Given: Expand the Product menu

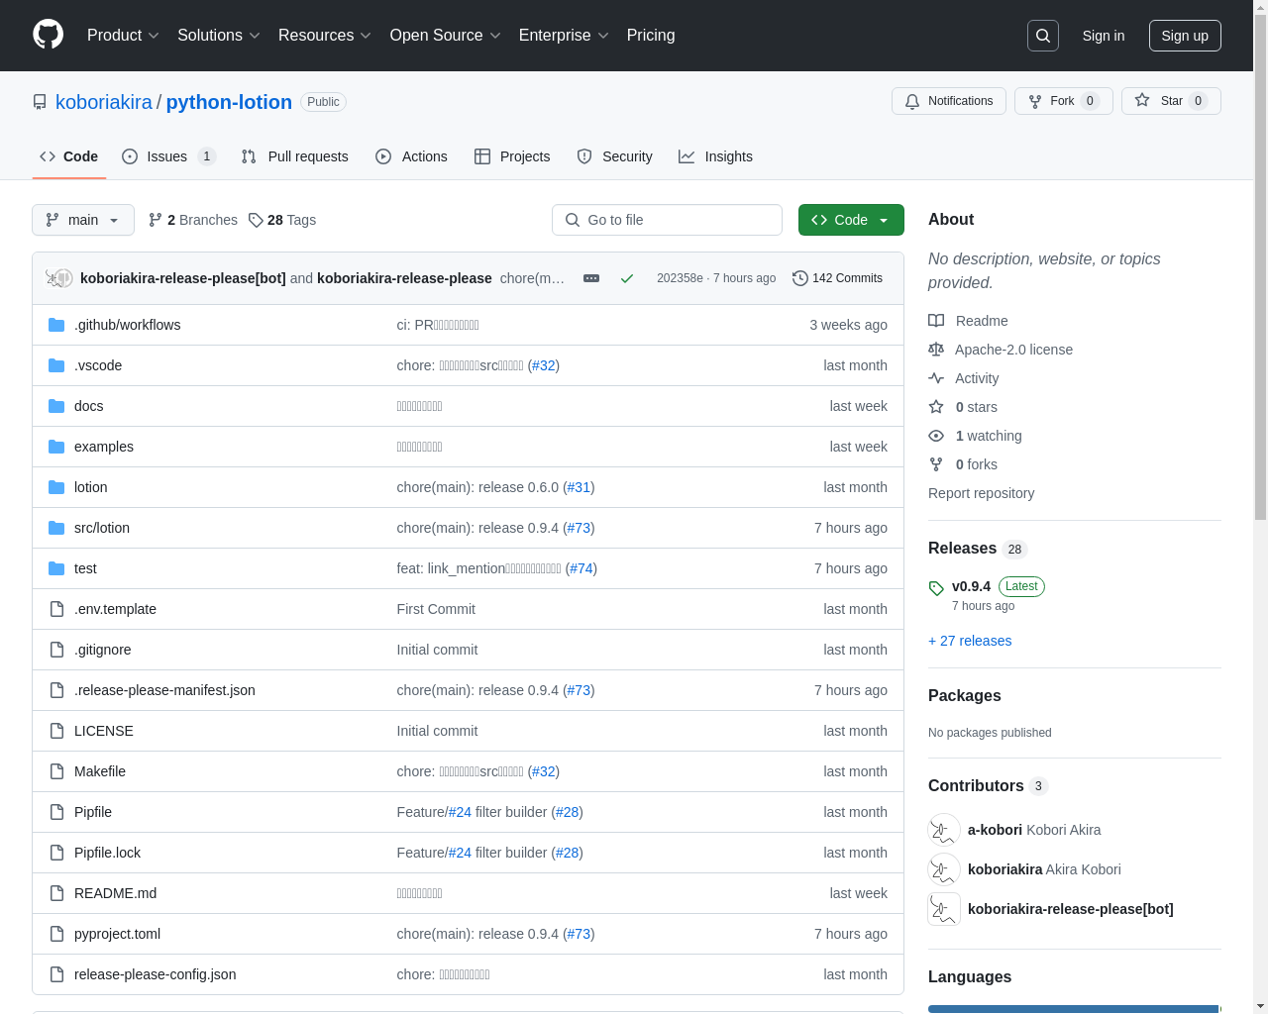Looking at the screenshot, I should point(123,36).
